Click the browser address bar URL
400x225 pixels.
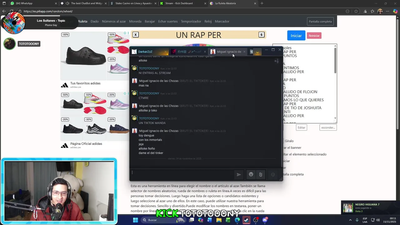[x=48, y=11]
